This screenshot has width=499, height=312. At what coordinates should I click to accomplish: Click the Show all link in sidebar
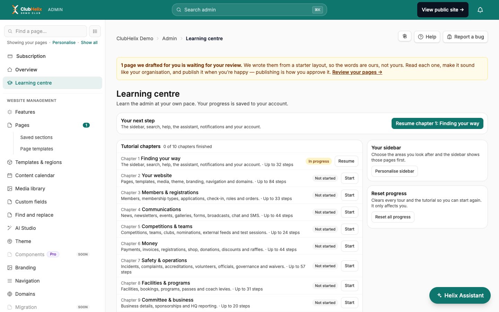[x=89, y=43]
